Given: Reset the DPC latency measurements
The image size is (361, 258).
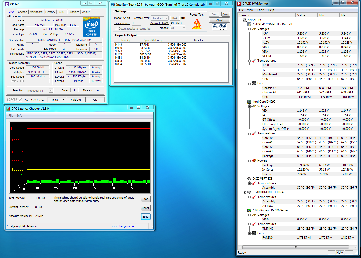Looking at the screenshot, I should [145, 208].
